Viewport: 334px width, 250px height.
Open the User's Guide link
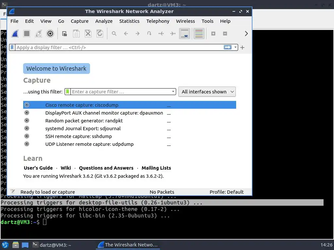point(38,168)
